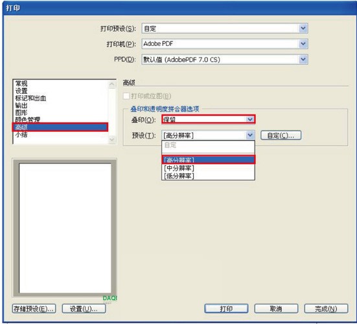
Task: Enable the 打印成位图 checkbox
Action: 126,96
